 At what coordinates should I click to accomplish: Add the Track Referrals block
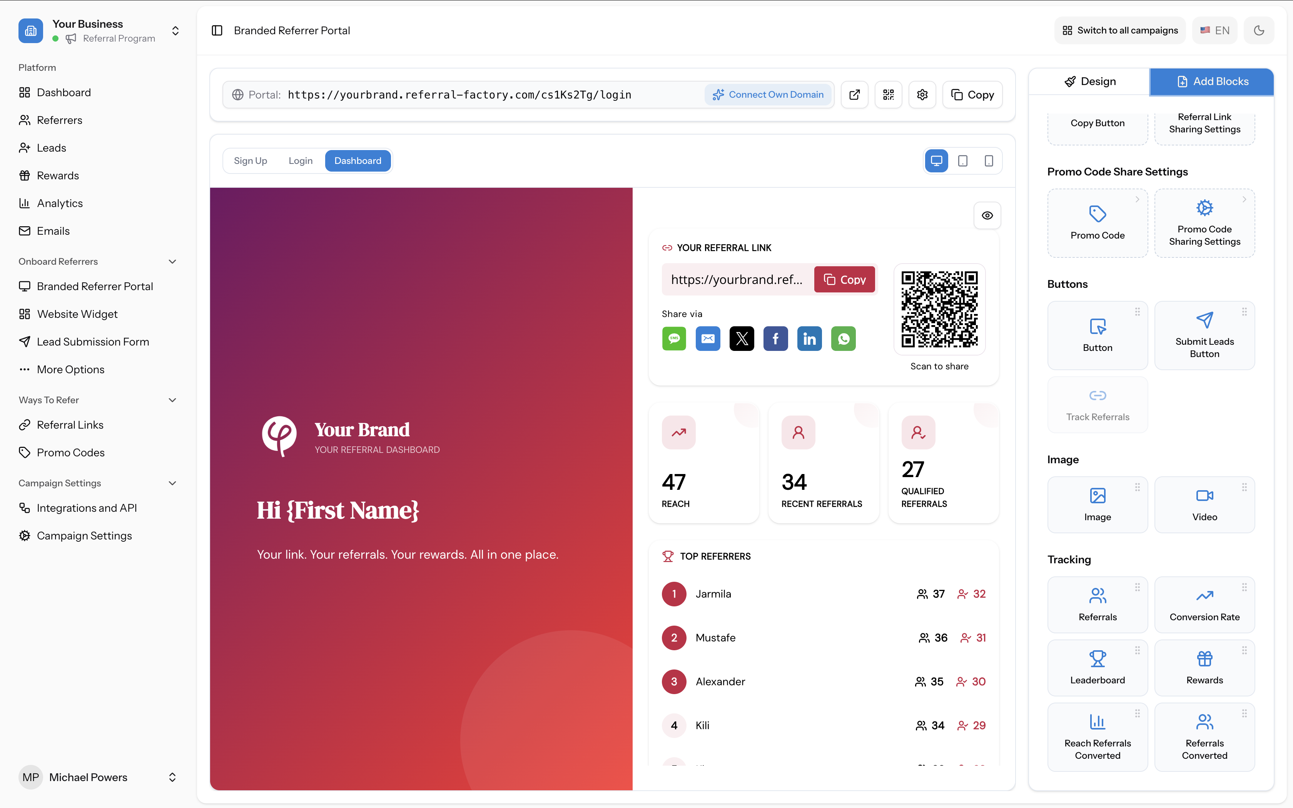pyautogui.click(x=1098, y=404)
